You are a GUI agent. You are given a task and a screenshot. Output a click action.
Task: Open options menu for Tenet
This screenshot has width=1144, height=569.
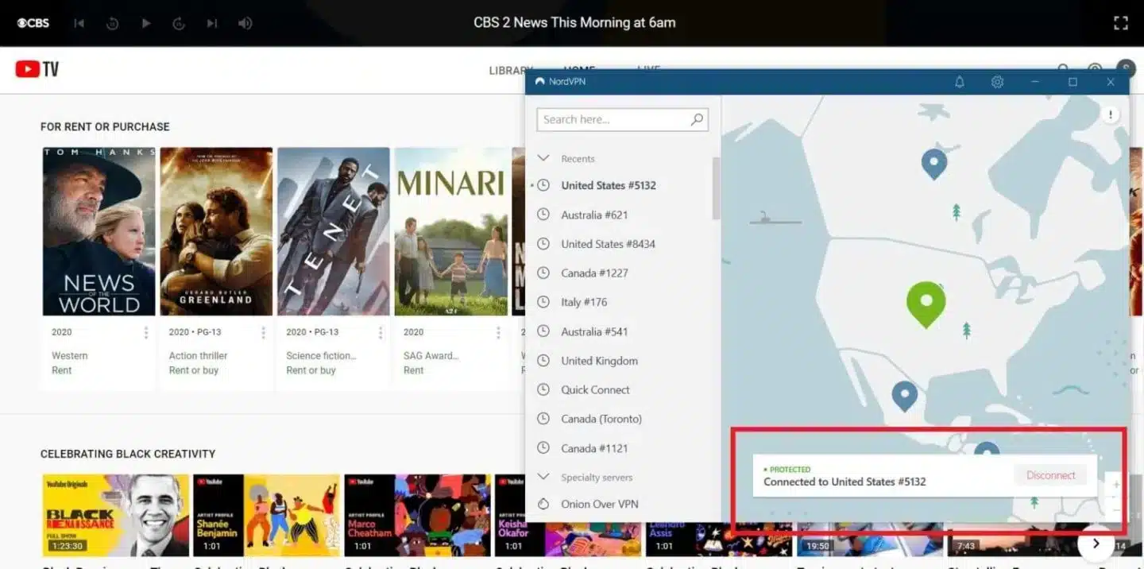point(381,333)
